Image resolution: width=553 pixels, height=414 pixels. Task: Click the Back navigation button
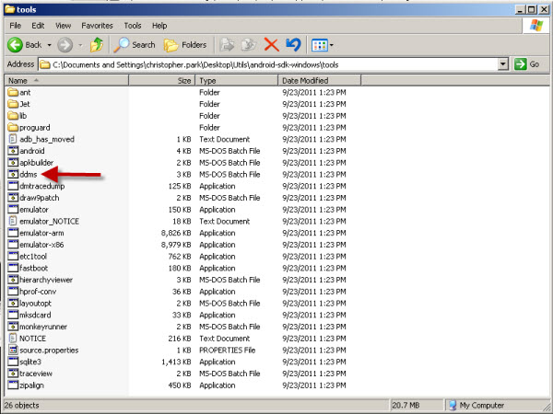[x=26, y=44]
